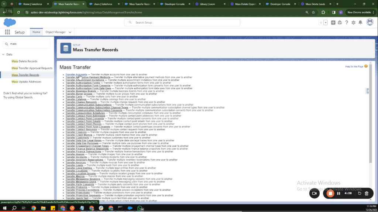
Task: Click the Mass Transfer Records database icon
Action: (x=66, y=48)
